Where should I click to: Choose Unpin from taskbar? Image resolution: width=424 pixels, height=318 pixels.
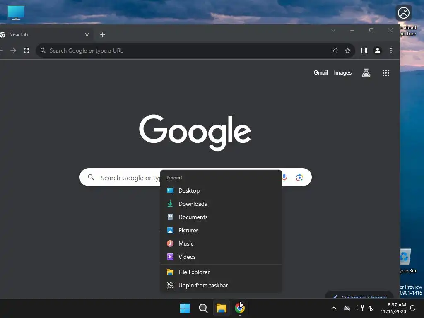pos(221,286)
